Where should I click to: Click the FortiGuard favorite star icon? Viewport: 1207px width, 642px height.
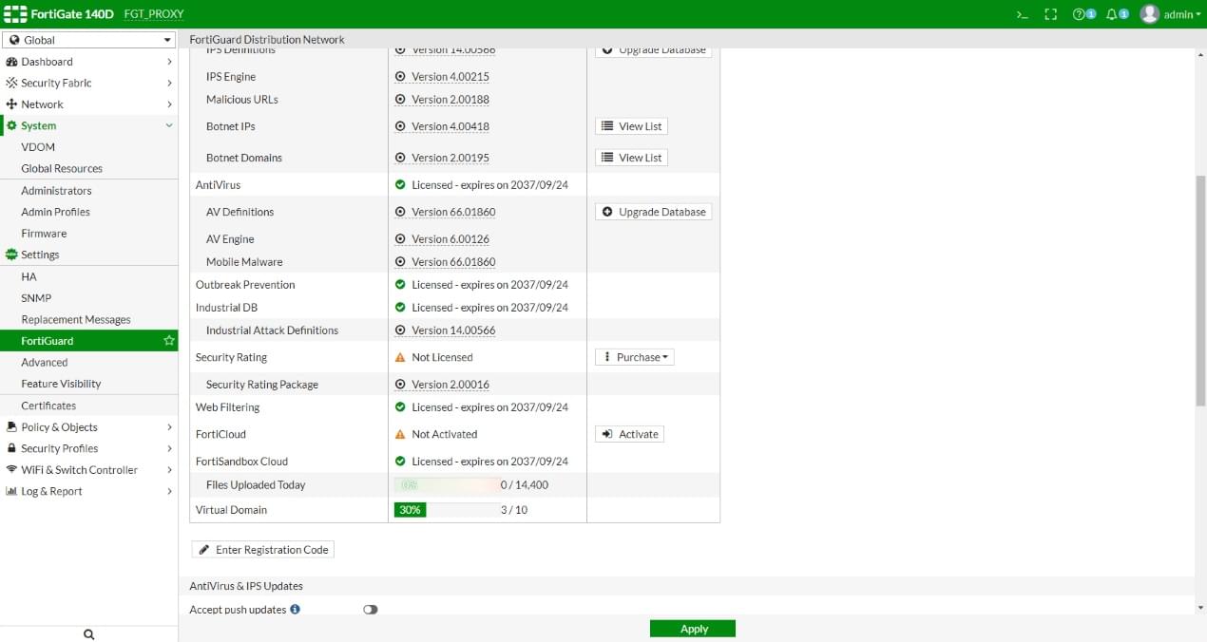(x=169, y=341)
